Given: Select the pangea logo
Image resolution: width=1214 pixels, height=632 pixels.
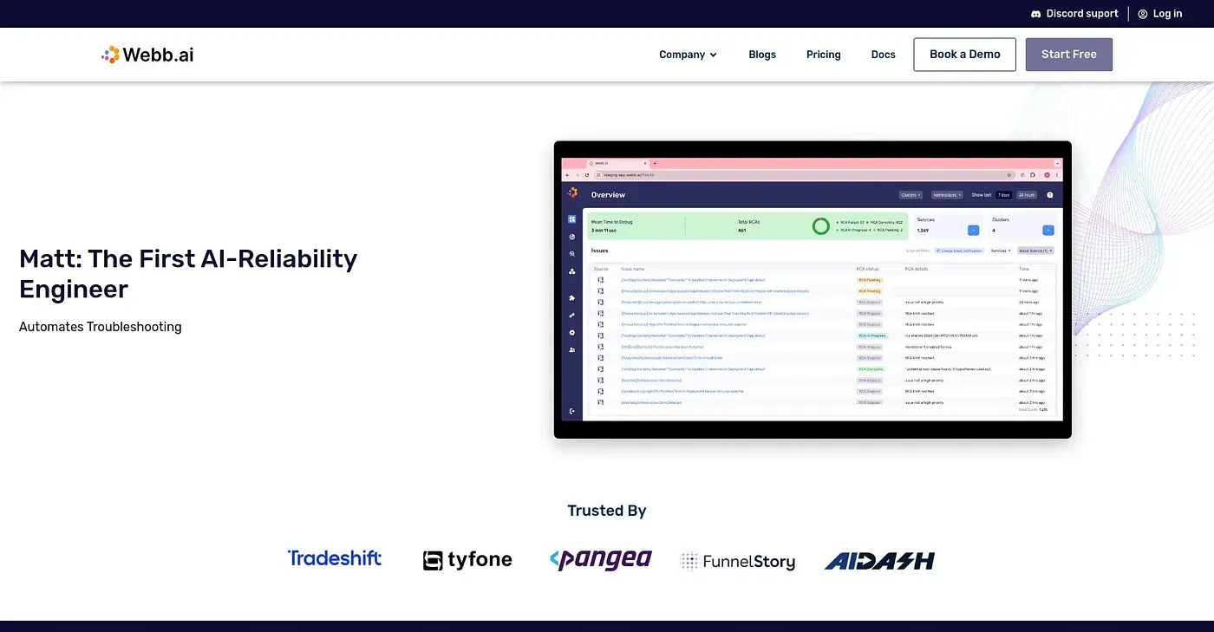Looking at the screenshot, I should [601, 560].
